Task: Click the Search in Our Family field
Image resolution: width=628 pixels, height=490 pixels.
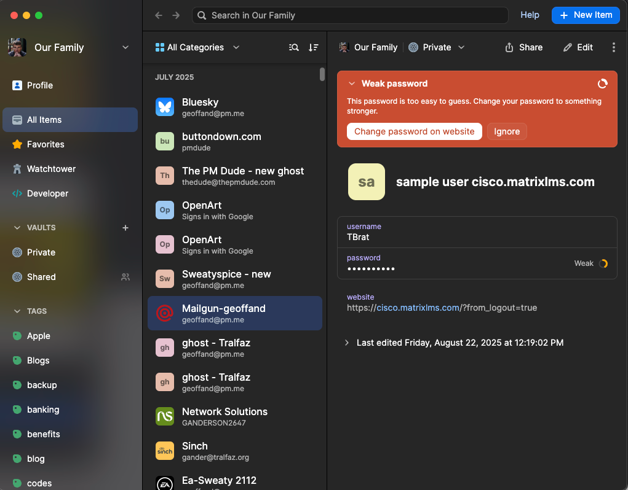Action: [x=351, y=15]
